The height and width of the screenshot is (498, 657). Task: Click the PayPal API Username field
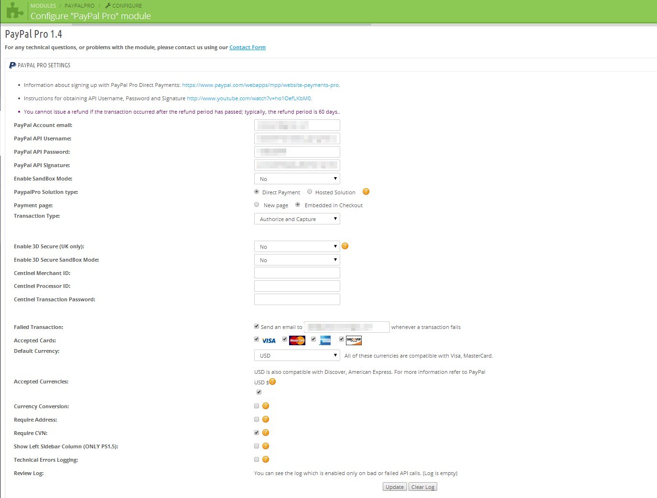pyautogui.click(x=297, y=138)
